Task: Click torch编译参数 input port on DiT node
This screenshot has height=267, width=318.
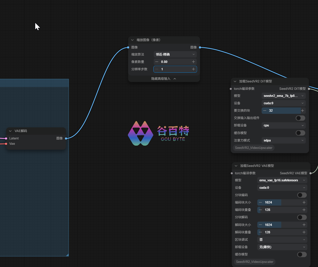Action: point(231,89)
